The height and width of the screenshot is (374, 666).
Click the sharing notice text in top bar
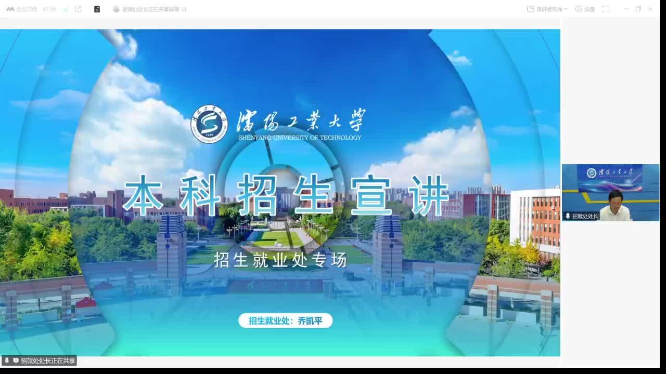pyautogui.click(x=150, y=9)
